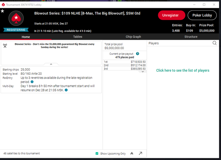Click the '46 satellites to this tournament' text
This screenshot has height=160, width=221.
pyautogui.click(x=21, y=153)
